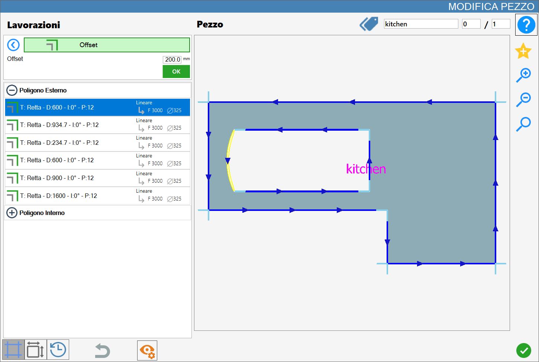This screenshot has width=539, height=362.
Task: Zoom in using the magnifier plus icon
Action: point(523,75)
